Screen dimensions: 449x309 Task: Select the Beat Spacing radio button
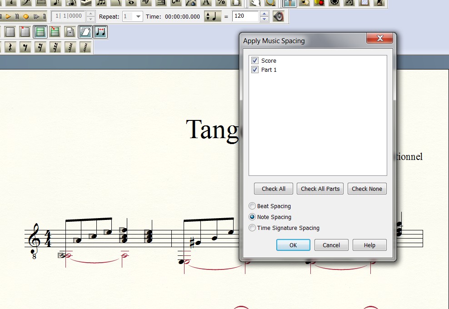point(252,206)
